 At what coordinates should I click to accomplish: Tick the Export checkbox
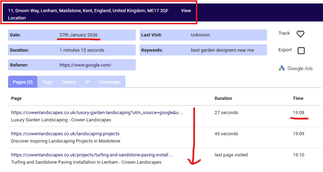click(301, 51)
